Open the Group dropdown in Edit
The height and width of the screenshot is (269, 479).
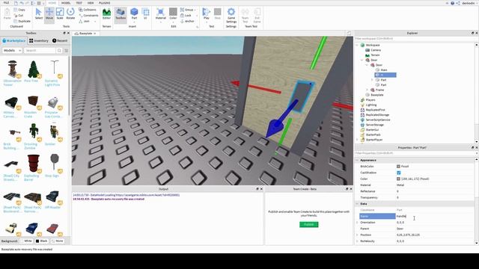(x=195, y=10)
